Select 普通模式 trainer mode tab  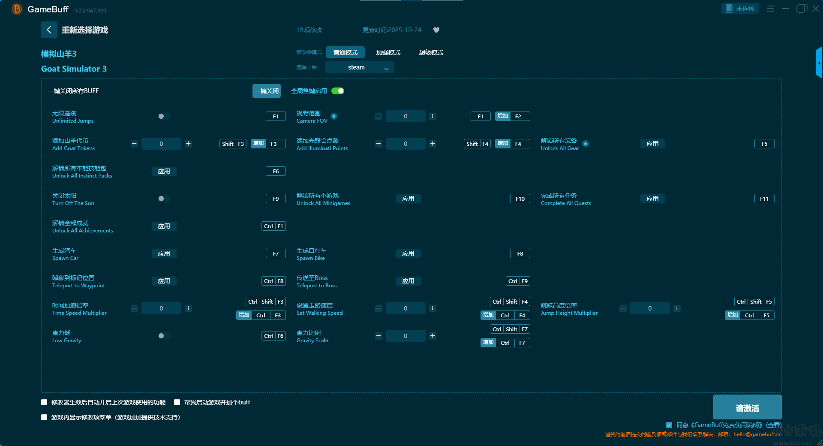[x=345, y=52]
